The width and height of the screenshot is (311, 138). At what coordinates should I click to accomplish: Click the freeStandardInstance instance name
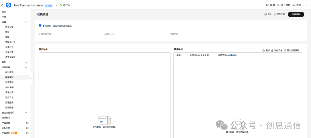28,5
